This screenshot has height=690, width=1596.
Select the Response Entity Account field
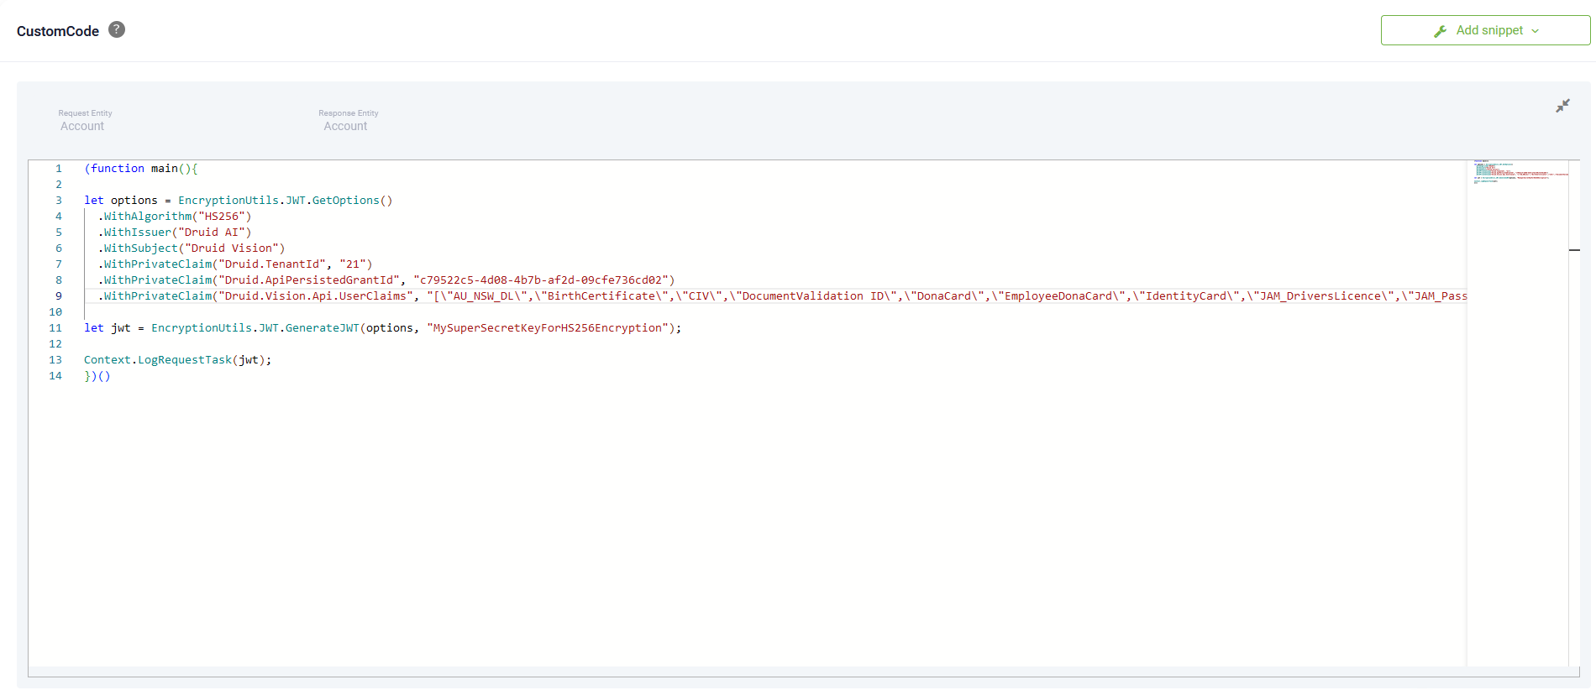348,120
